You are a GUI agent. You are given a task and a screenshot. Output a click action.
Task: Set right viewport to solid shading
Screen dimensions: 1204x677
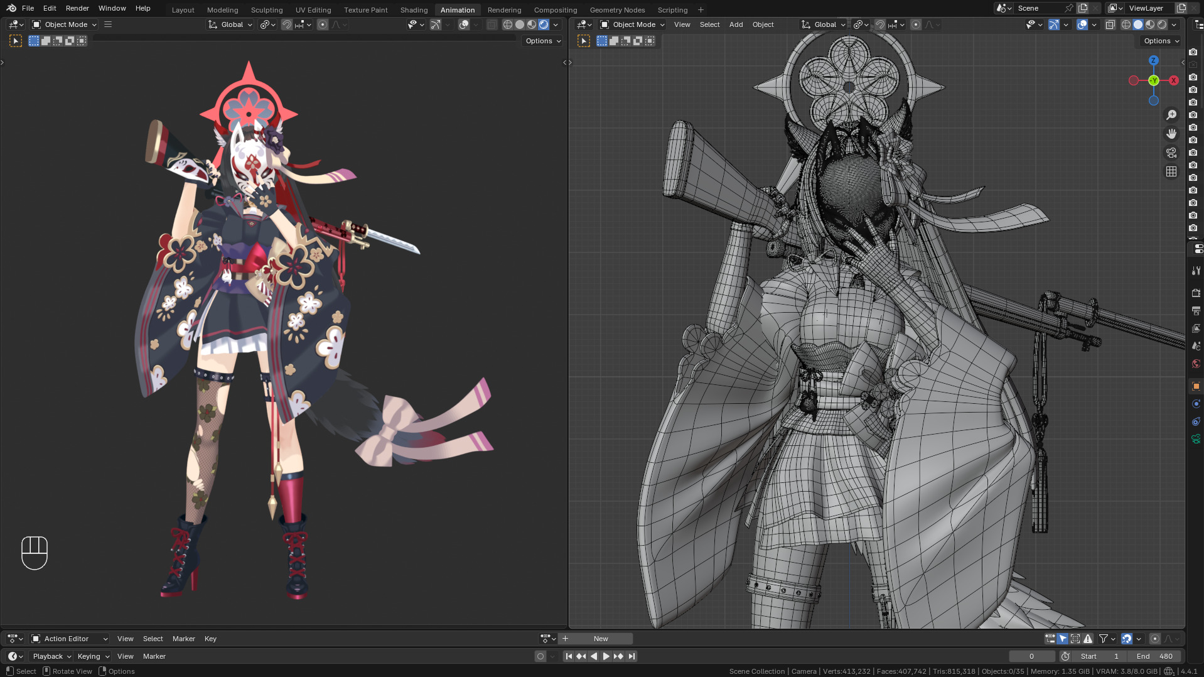[x=1138, y=24]
